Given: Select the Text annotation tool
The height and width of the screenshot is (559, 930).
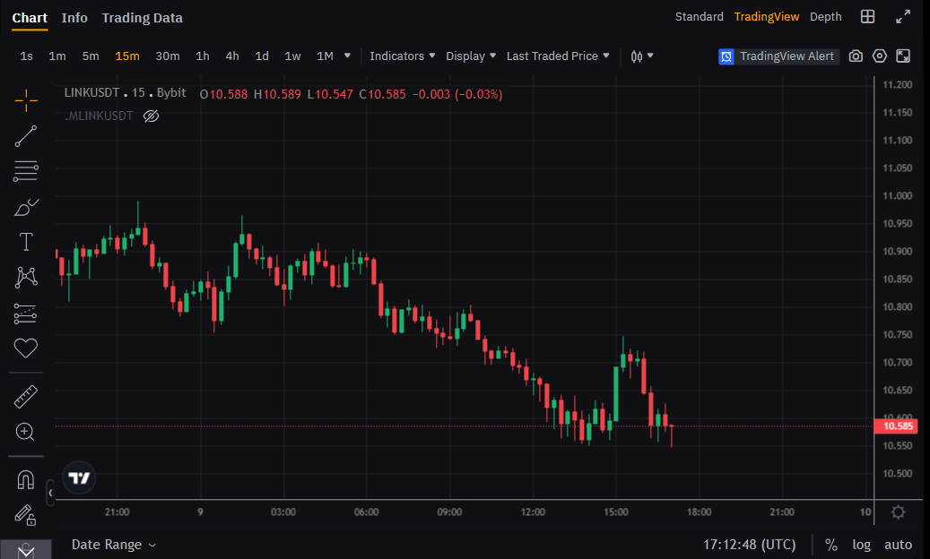Looking at the screenshot, I should click(x=26, y=242).
